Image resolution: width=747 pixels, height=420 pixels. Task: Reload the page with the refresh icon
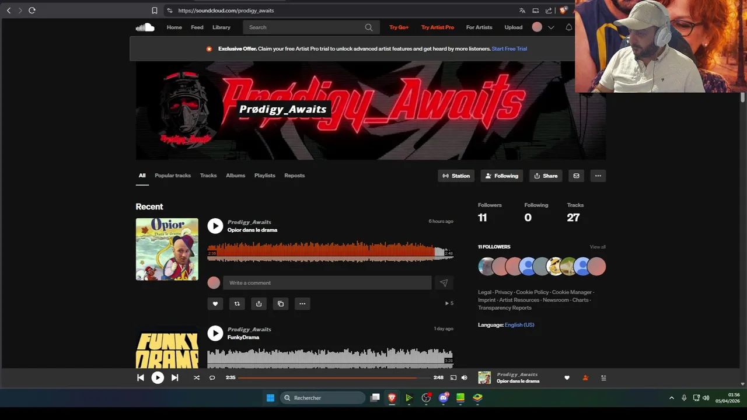pos(32,10)
